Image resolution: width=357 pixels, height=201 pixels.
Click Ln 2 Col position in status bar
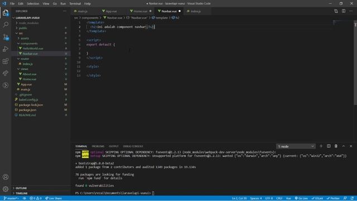(239, 198)
